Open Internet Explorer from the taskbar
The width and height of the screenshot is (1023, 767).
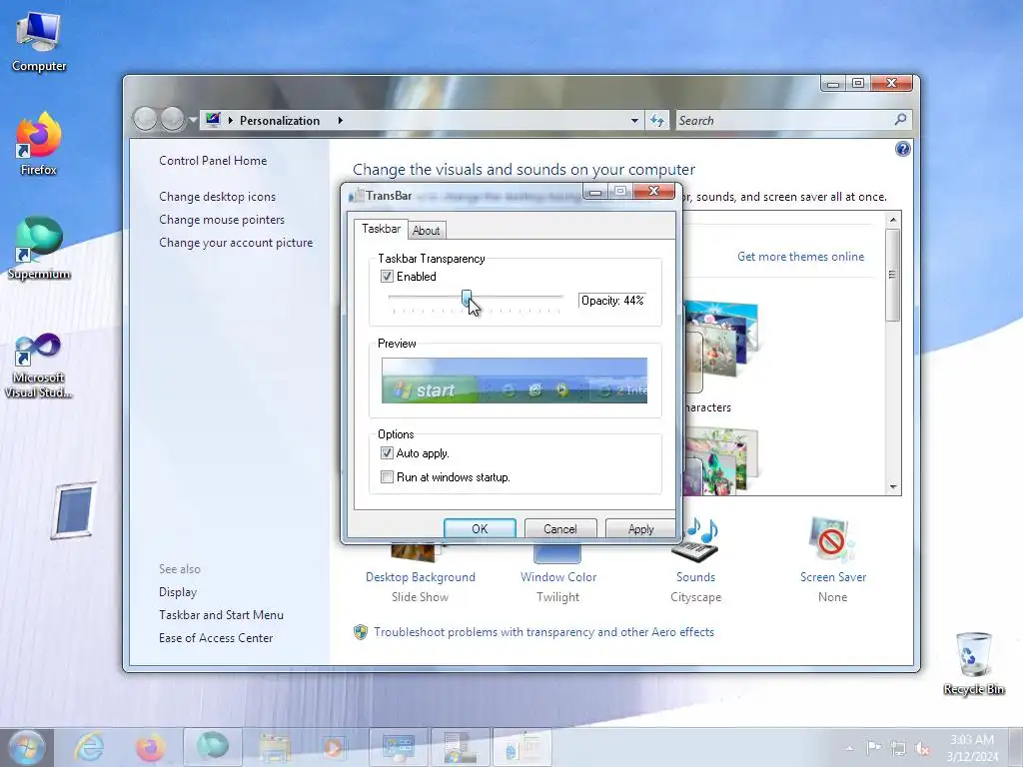click(x=89, y=747)
